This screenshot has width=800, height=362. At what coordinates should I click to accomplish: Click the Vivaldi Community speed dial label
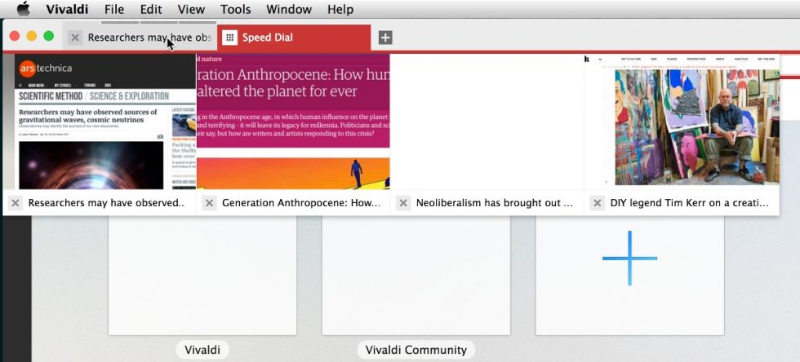pos(416,350)
